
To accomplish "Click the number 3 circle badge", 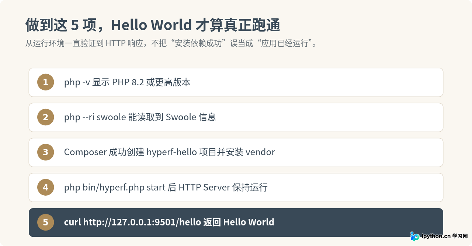I will point(45,152).
